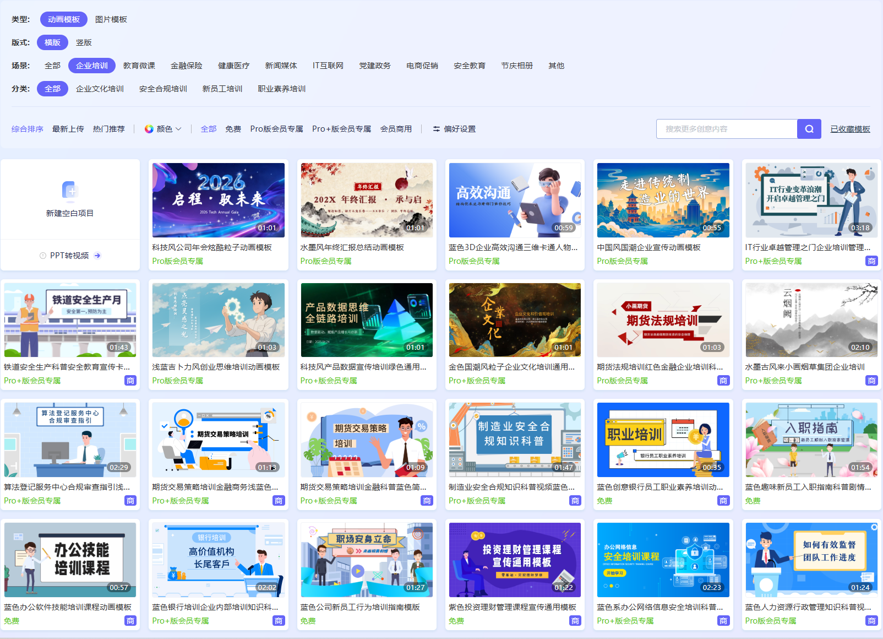Click 商 badge on IT行业卓越管理 template
The image size is (883, 639).
[x=871, y=261]
